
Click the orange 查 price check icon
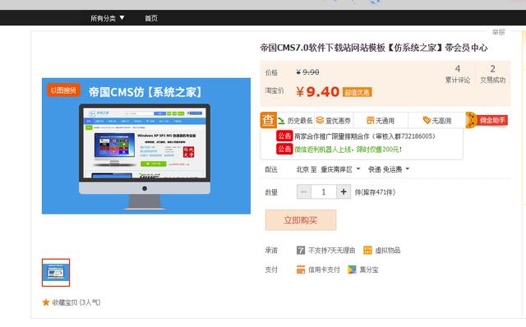point(269,120)
